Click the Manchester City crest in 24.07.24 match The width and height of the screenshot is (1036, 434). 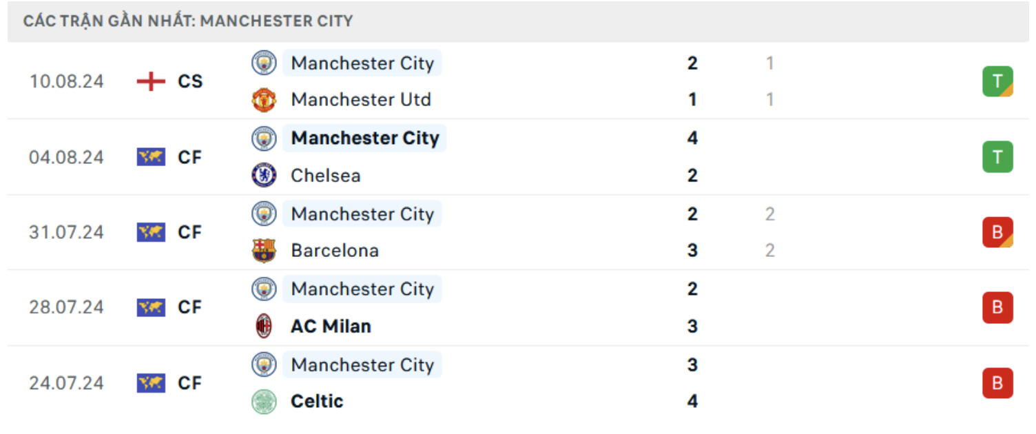[x=264, y=364]
